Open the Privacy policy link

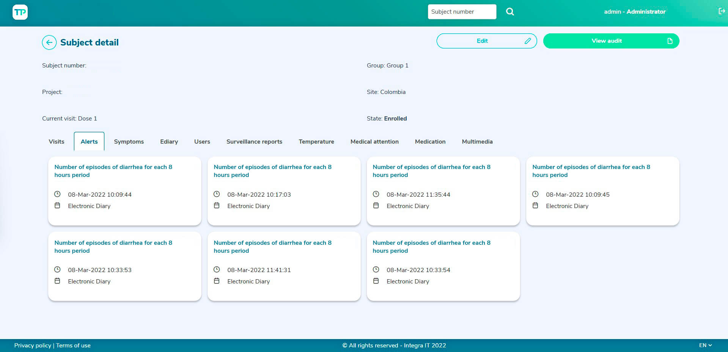click(33, 346)
